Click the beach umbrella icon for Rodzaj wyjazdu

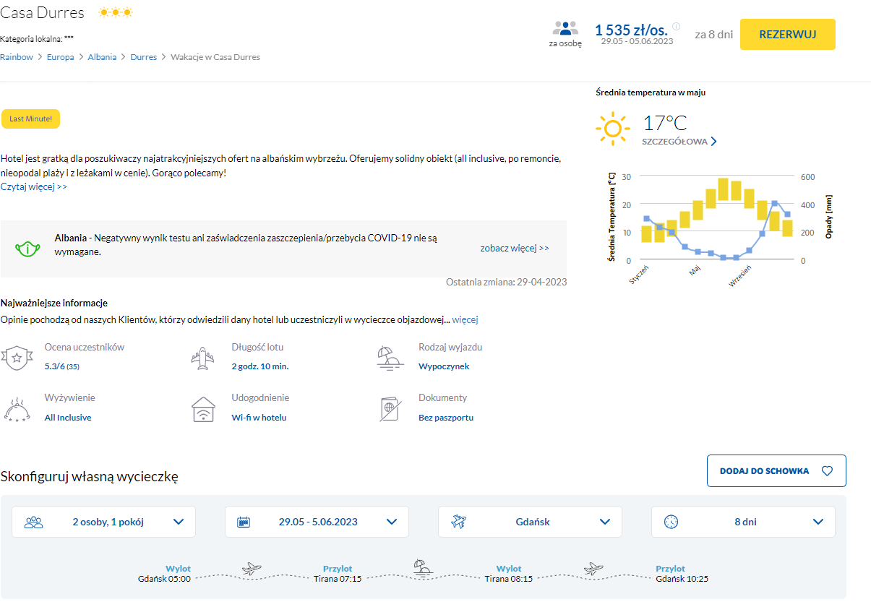click(x=390, y=358)
